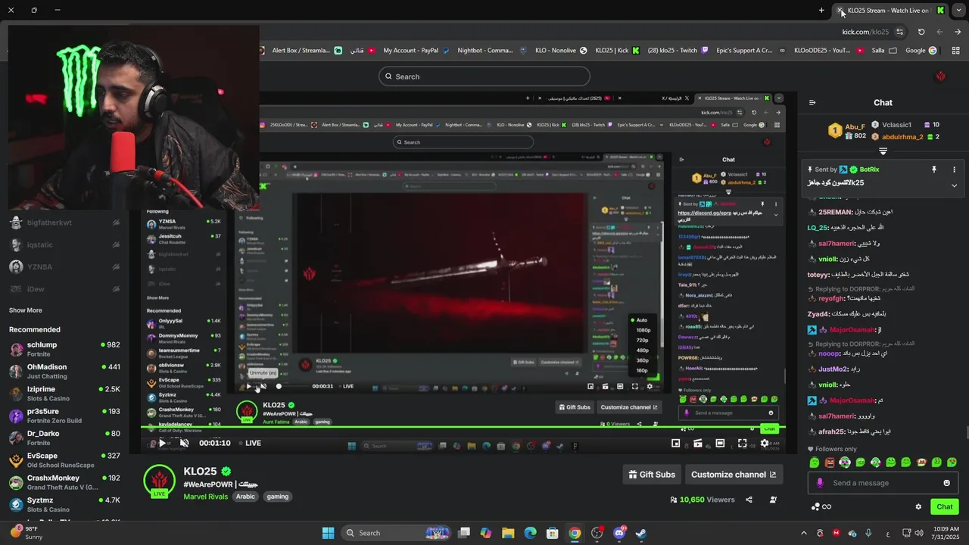Screen dimensions: 969x545
Task: Open Customize channel link
Action: pyautogui.click(x=734, y=475)
